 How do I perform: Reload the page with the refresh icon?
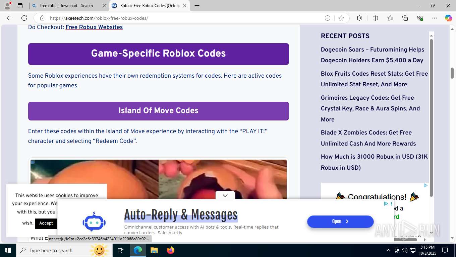tap(24, 18)
